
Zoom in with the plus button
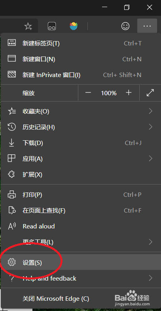(x=129, y=92)
